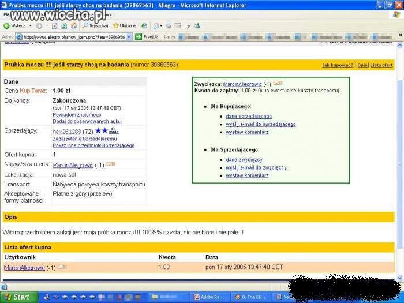Image resolution: width=404 pixels, height=303 pixels.
Task: Open MarcinAllegrowic link next to Zwycięzca
Action: pos(242,84)
